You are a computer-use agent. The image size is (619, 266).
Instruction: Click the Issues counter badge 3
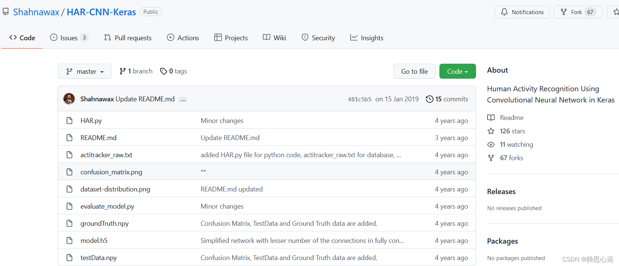(84, 38)
